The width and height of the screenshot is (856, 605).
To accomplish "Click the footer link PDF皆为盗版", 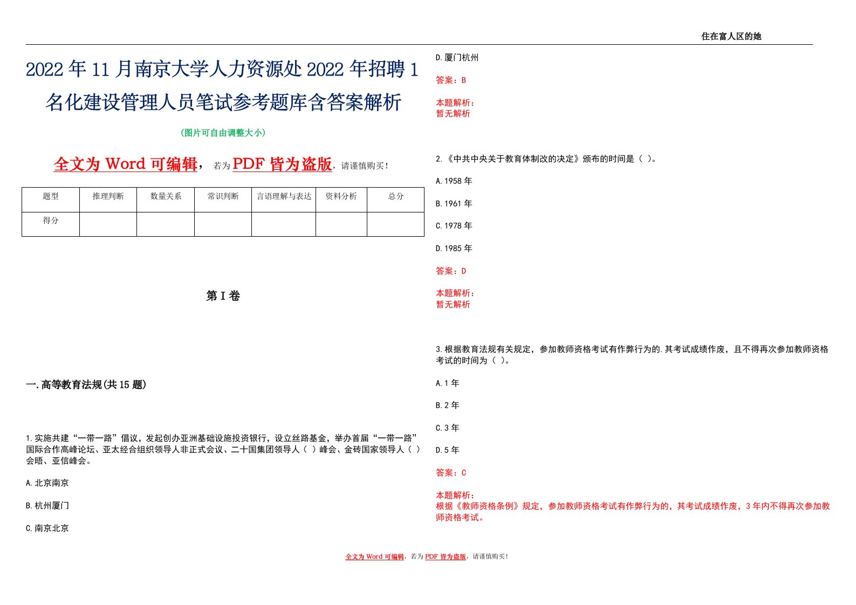I will pyautogui.click(x=446, y=556).
